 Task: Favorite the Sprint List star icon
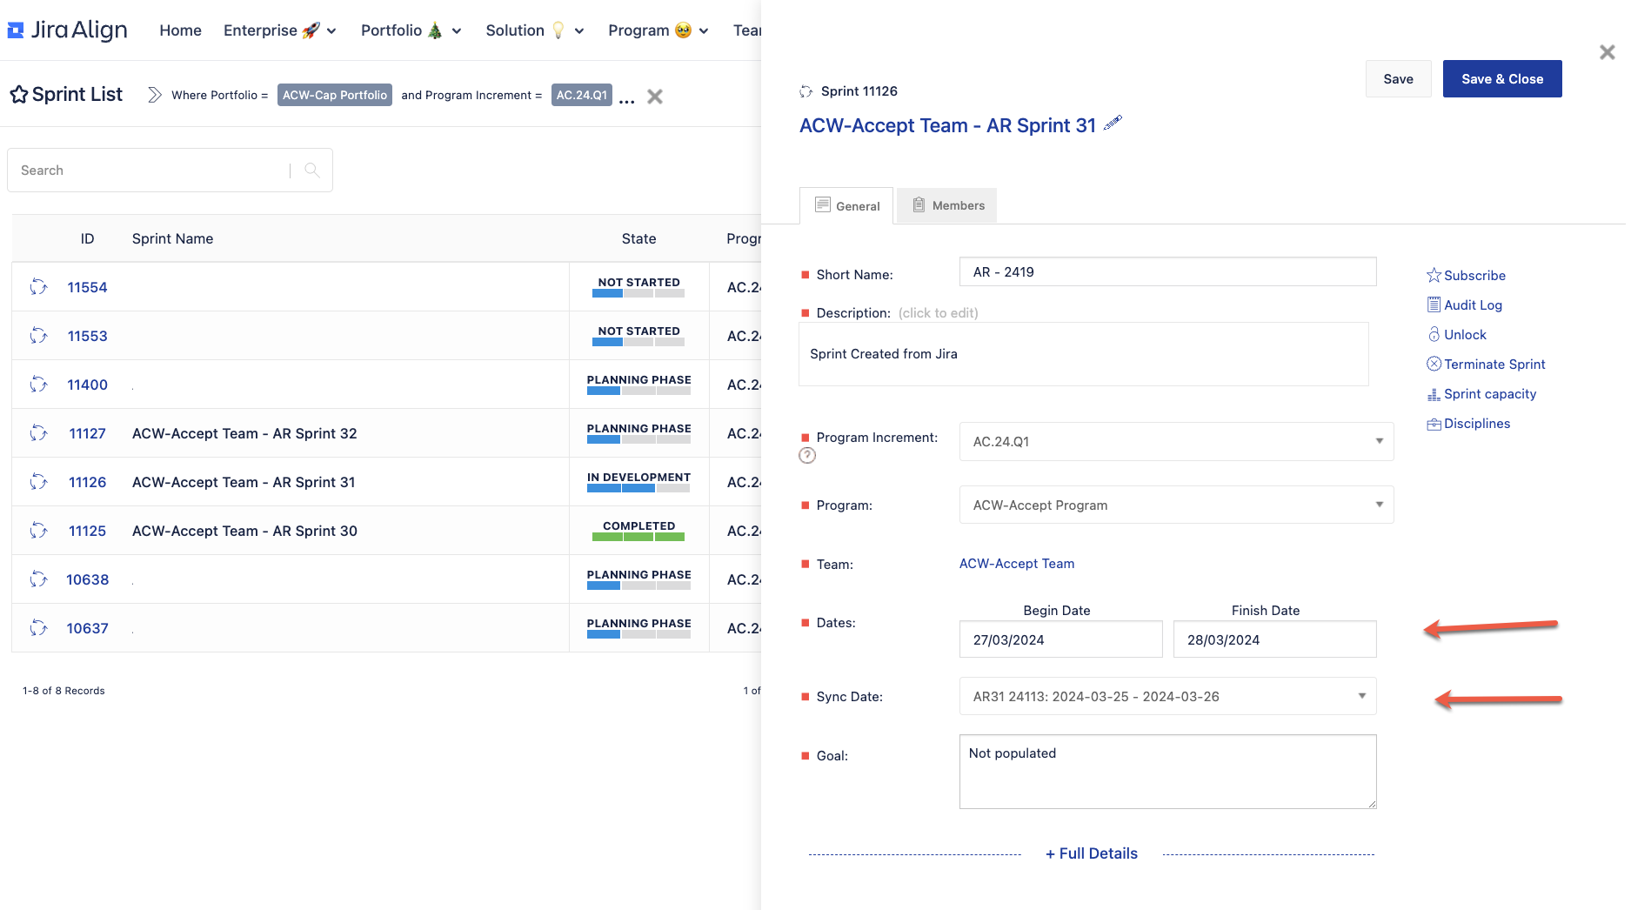(18, 95)
